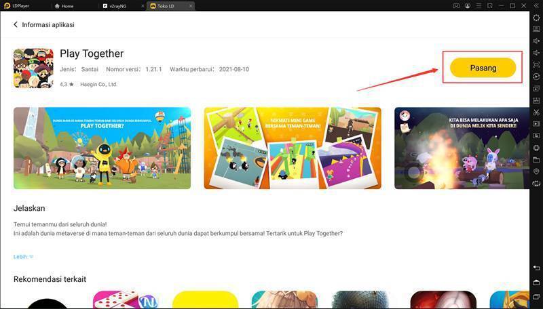The image size is (543, 309).
Task: Click the Play Together title text
Action: coord(92,54)
